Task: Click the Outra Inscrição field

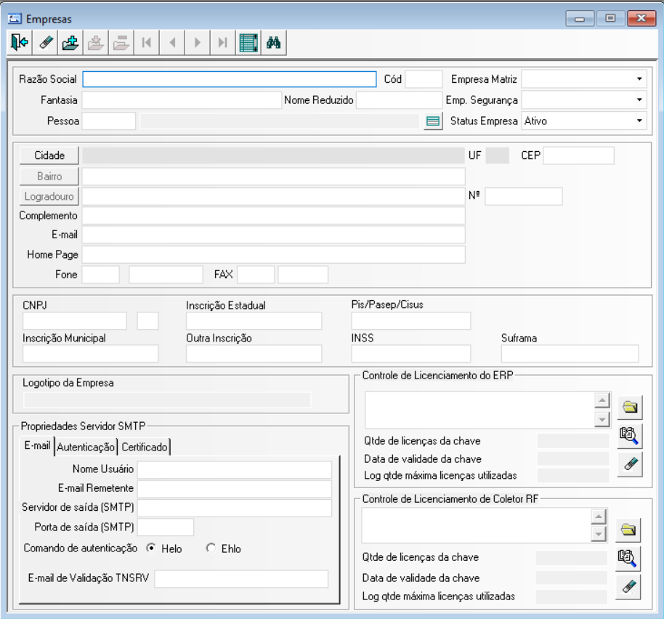Action: (254, 354)
